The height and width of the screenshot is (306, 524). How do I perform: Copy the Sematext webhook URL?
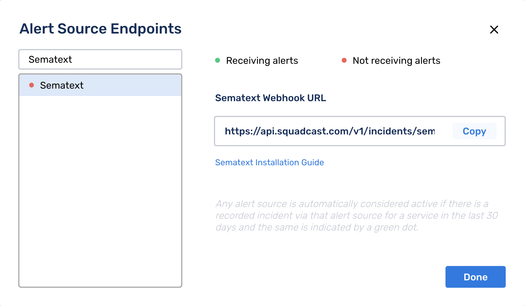474,131
